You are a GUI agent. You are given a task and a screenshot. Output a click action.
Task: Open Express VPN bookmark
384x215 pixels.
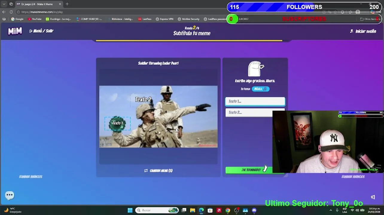click(x=164, y=19)
